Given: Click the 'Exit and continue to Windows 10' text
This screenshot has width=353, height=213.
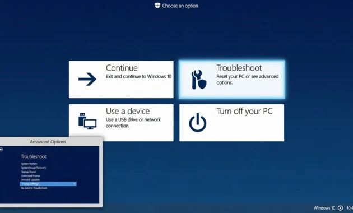Looking at the screenshot, I should (x=139, y=76).
